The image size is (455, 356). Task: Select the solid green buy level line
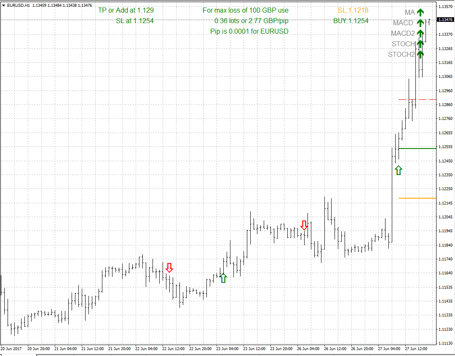[x=417, y=149]
